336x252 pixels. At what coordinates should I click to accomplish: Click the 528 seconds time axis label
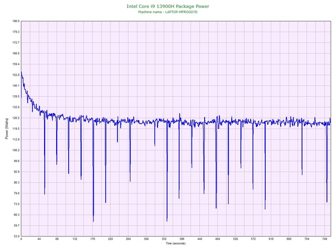235,239
